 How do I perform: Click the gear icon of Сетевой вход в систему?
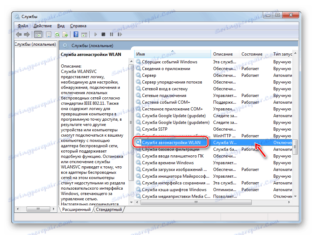138,89
